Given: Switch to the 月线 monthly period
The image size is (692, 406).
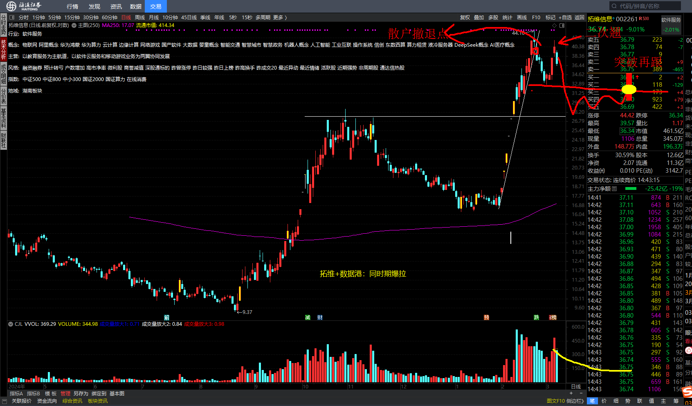Looking at the screenshot, I should [154, 18].
